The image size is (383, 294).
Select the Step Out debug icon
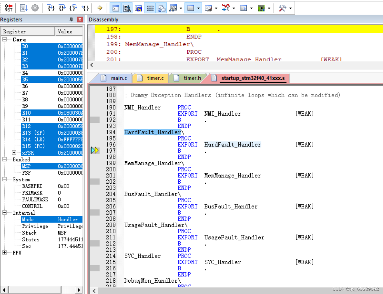click(73, 8)
